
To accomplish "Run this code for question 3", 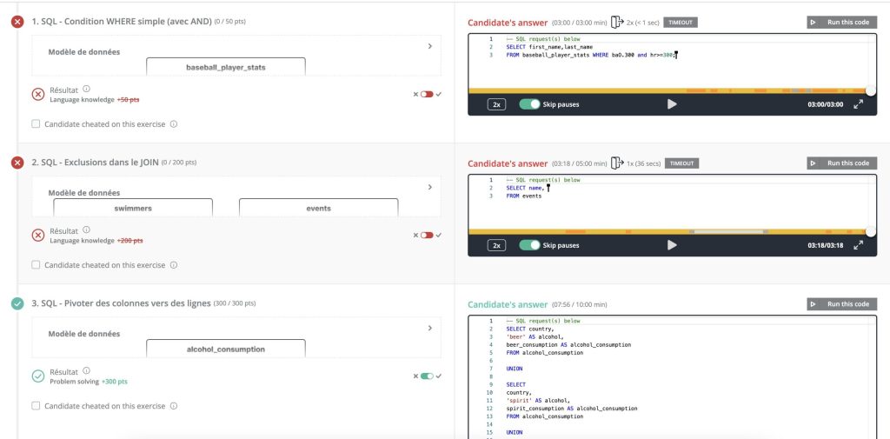I will coord(841,304).
